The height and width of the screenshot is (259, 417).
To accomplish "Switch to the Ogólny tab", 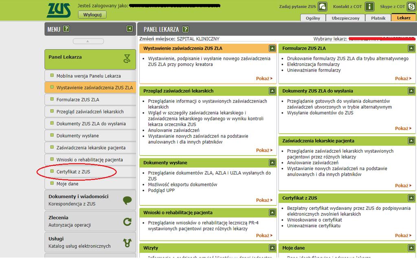I will [x=313, y=18].
